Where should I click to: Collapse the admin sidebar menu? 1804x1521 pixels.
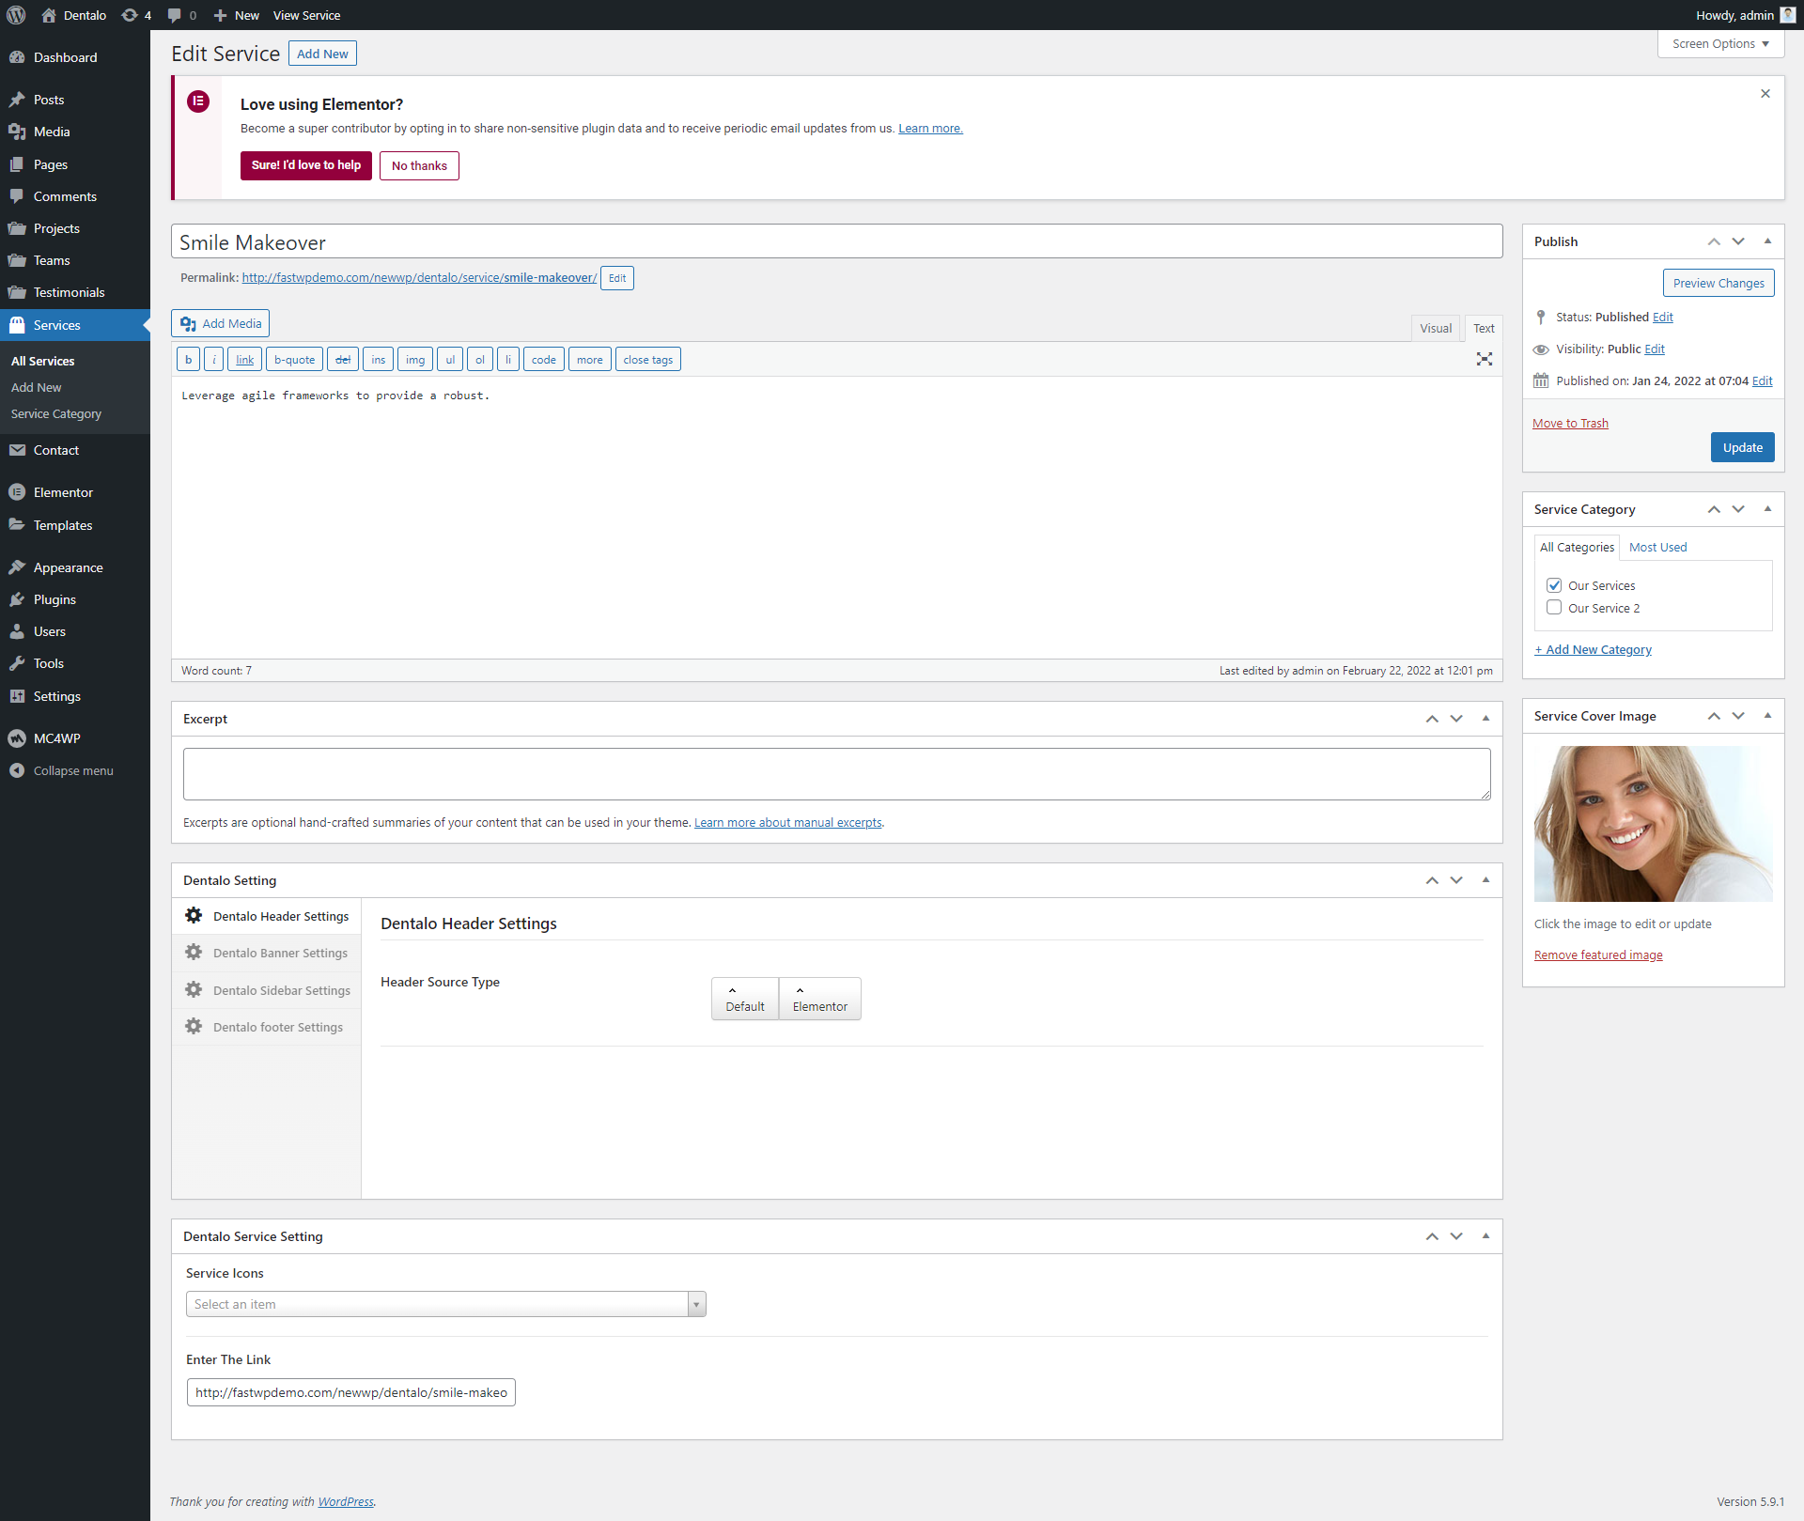click(72, 770)
